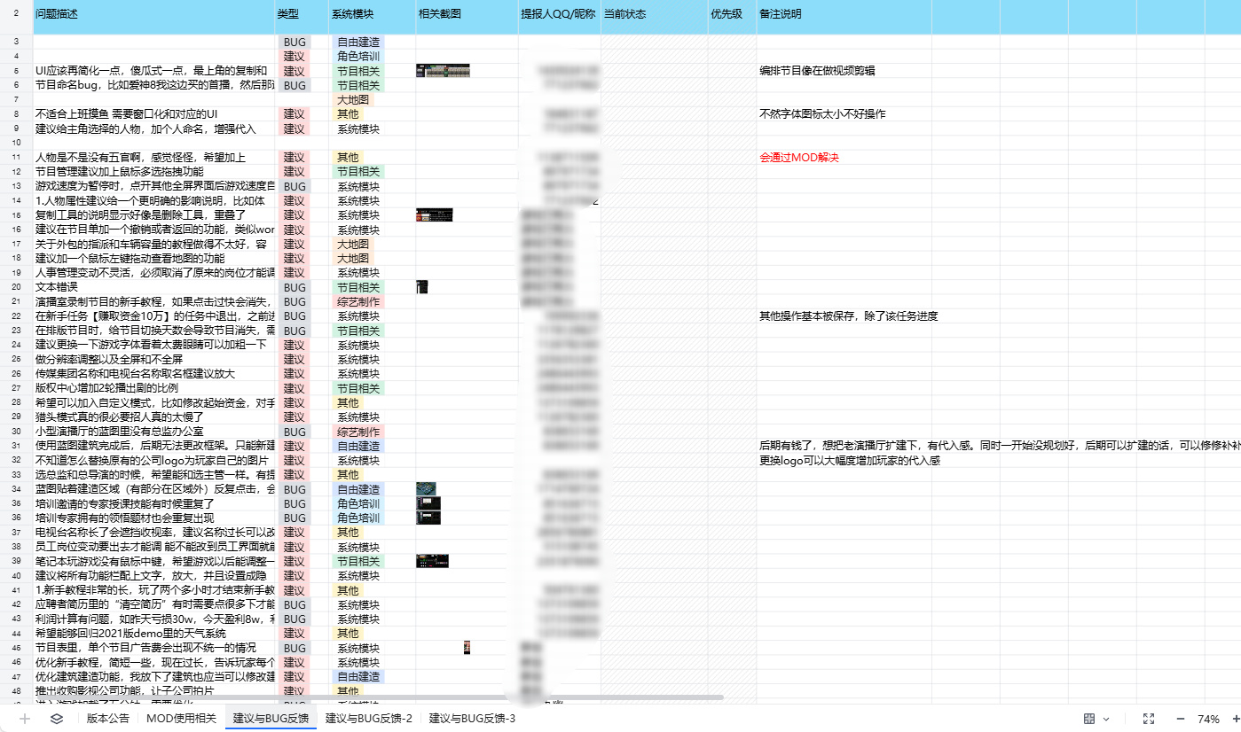Select the note 不然字体图标太小不好操作
This screenshot has width=1241, height=732.
[822, 114]
